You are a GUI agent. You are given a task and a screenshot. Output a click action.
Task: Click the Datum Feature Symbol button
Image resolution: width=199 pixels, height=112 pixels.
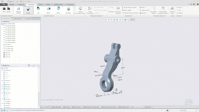click(130, 7)
